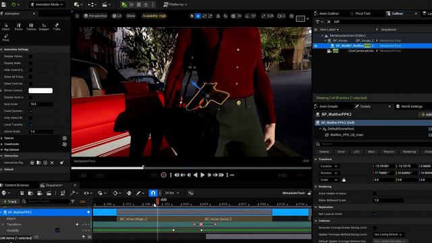
Task: Switch to the Anim Outliner tab
Action: tap(327, 13)
